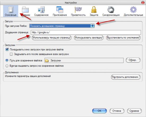Expand the При запуске Firefox dropdown
The height and width of the screenshot is (117, 146).
click(x=62, y=26)
